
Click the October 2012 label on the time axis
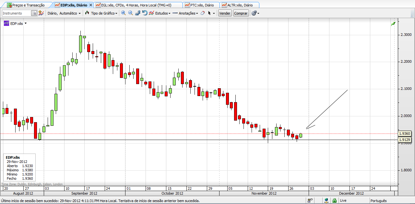coord(172,193)
